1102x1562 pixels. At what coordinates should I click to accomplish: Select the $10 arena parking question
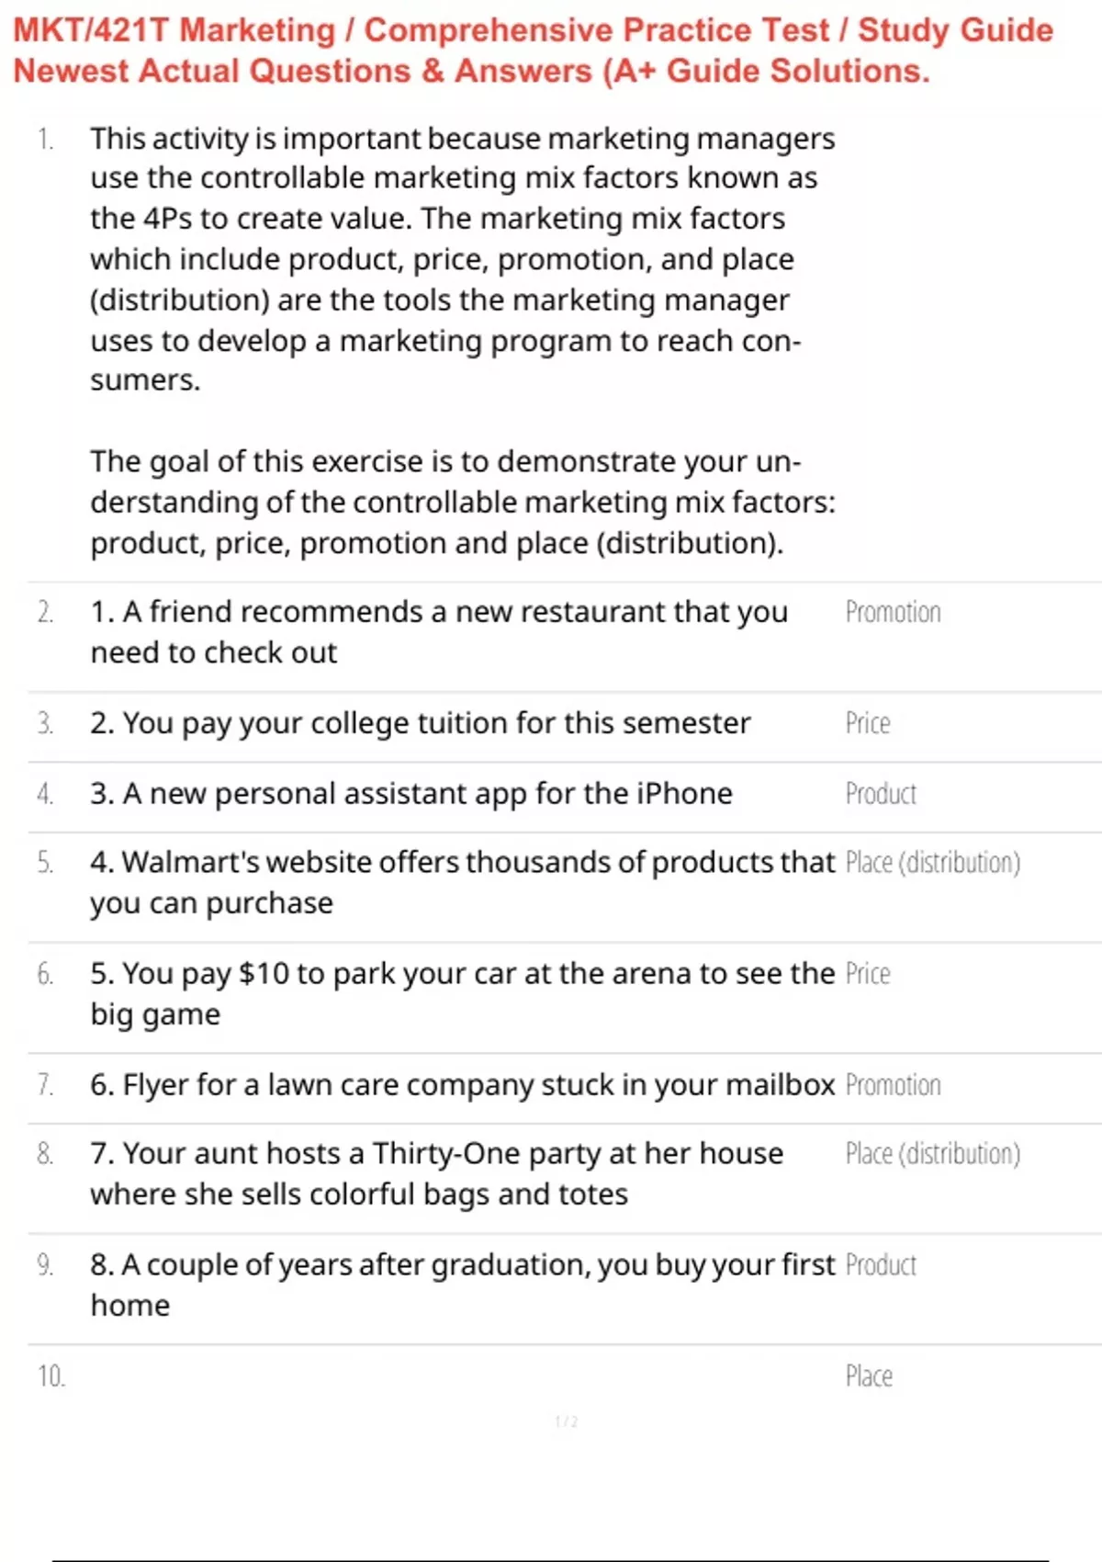tap(463, 994)
